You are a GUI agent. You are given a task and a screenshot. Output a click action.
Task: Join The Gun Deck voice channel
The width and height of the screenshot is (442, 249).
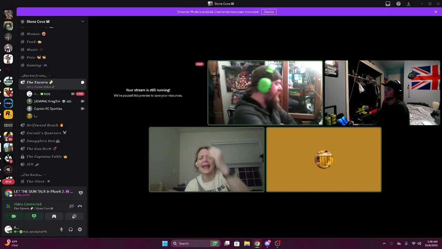pos(52,149)
